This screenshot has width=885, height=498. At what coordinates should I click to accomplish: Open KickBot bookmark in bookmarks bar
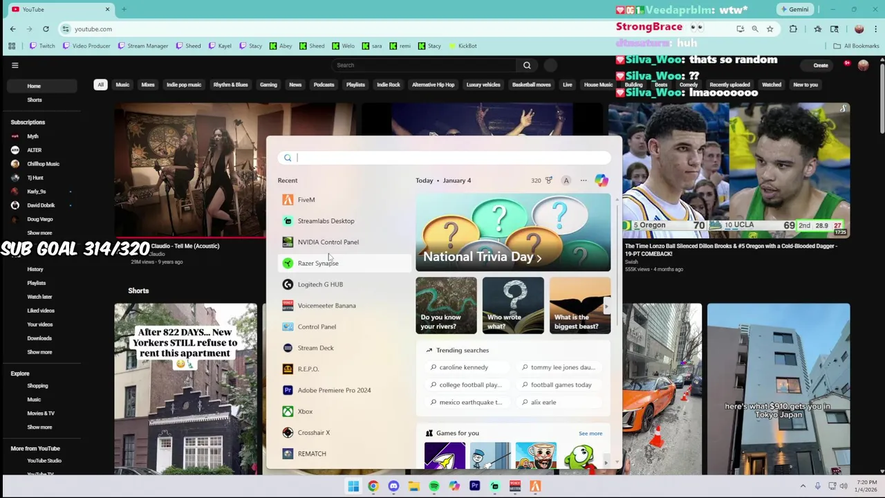tap(463, 46)
